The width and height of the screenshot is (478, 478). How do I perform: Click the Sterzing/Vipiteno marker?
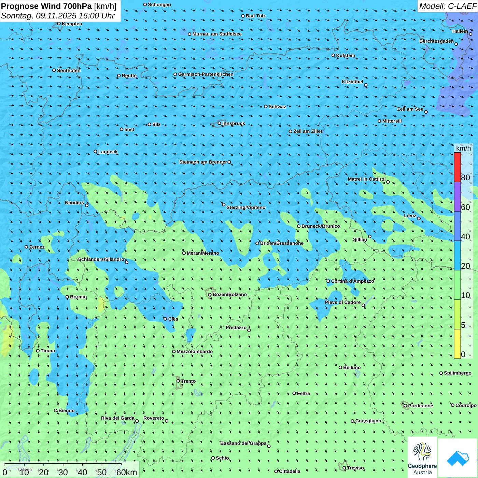(x=224, y=205)
